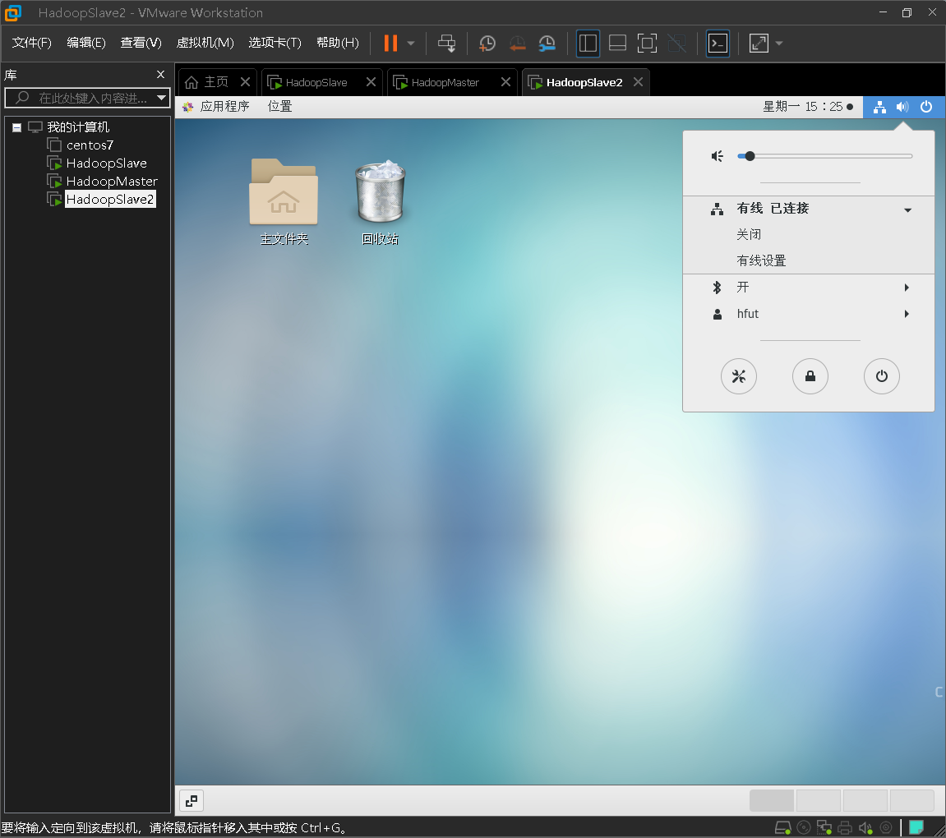Click the guest volume speaker icon in top bar
946x838 pixels.
902,107
